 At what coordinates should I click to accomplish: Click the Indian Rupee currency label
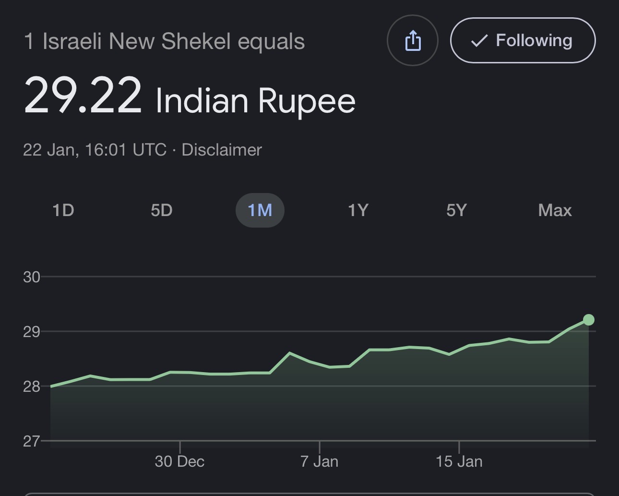point(255,101)
